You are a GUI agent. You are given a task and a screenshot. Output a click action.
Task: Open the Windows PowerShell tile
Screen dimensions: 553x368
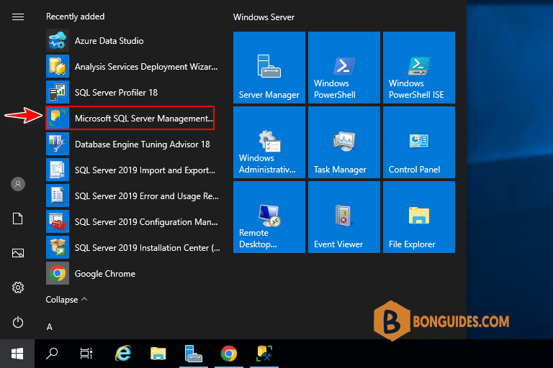tap(344, 68)
